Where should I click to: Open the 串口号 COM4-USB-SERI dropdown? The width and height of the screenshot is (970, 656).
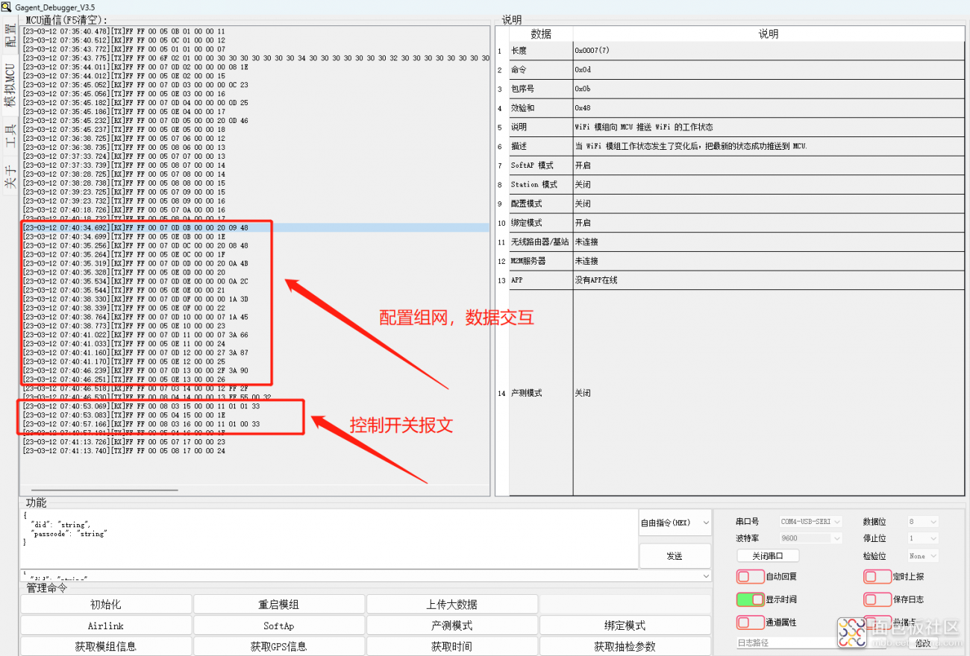click(810, 522)
